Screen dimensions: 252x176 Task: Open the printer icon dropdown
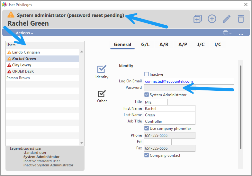tap(227, 33)
